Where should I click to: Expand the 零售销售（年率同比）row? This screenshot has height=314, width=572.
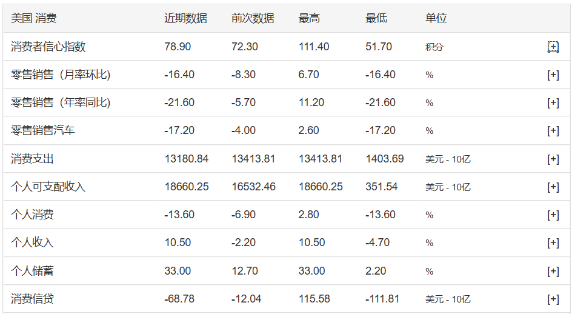(x=553, y=103)
